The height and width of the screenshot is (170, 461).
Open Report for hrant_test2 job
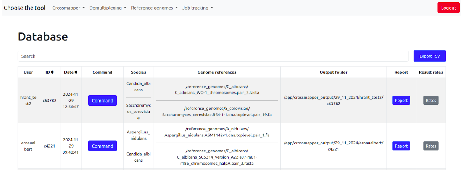(401, 101)
